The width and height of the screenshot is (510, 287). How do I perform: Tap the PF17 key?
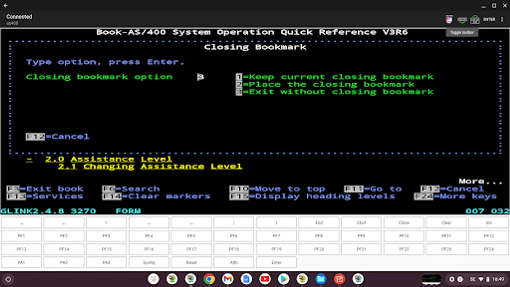[x=191, y=249]
